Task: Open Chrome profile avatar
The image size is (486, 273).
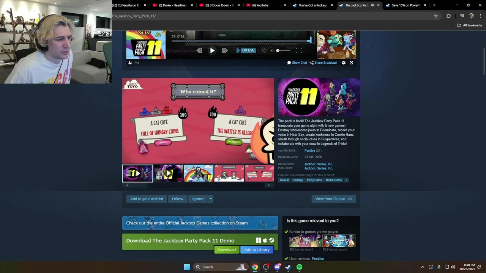Action: 471,16
